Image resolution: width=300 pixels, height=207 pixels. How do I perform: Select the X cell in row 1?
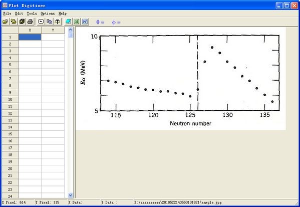coord(30,37)
